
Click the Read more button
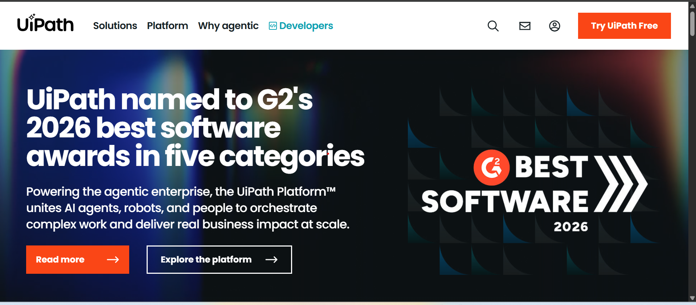point(78,260)
